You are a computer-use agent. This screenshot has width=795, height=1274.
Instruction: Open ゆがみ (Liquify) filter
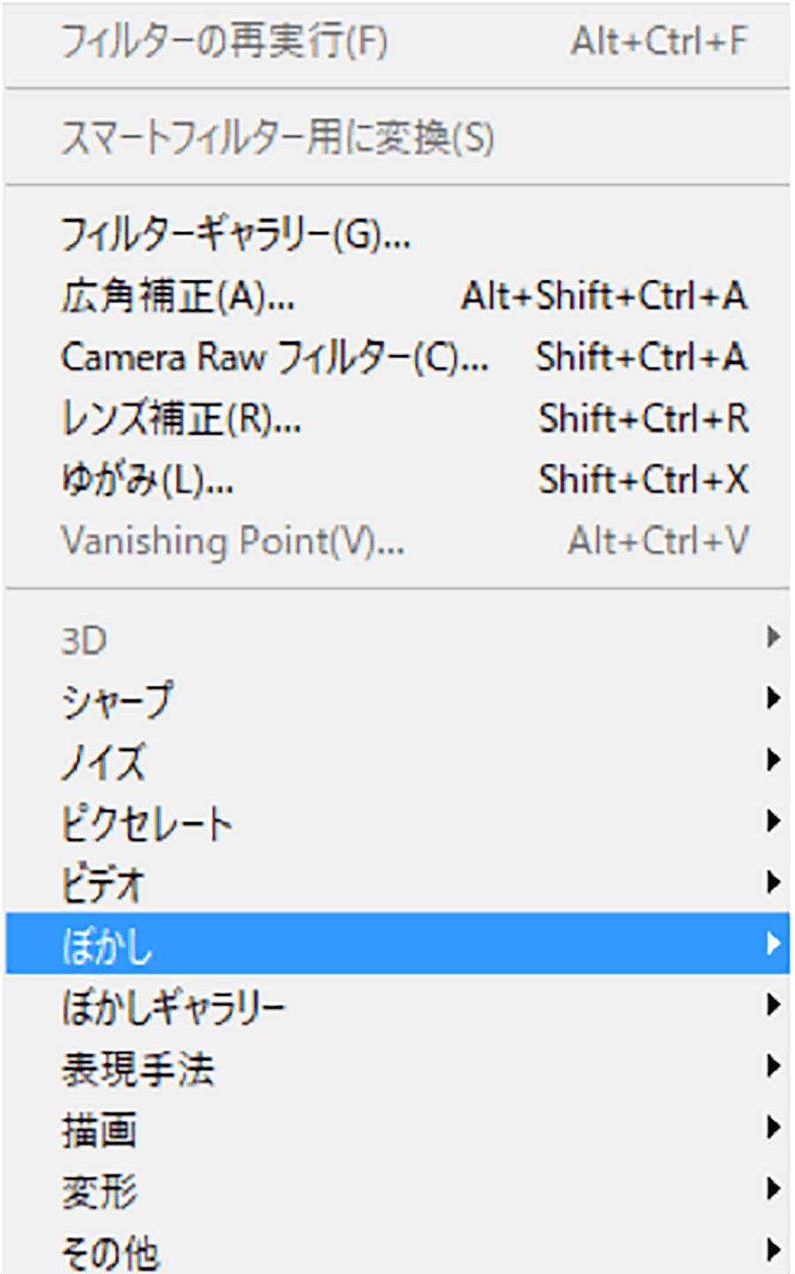pos(147,481)
